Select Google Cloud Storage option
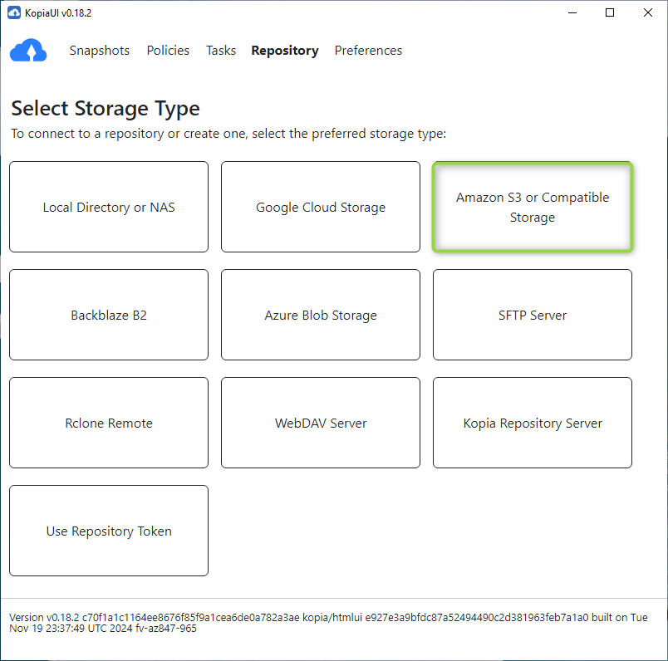 point(321,207)
